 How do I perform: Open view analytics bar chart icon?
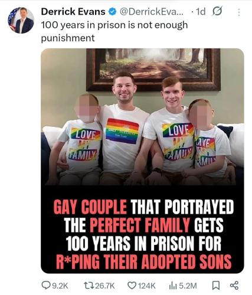pyautogui.click(x=172, y=286)
